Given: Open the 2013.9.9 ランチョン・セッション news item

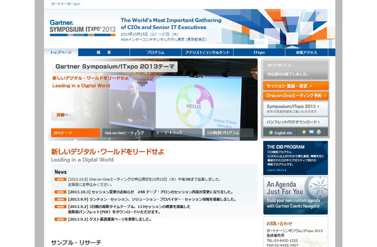Looking at the screenshot, I should (152, 199).
